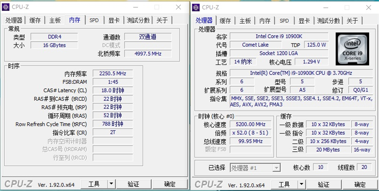This screenshot has height=191, width=379.
Task: Click 1.294 V core voltage value
Action: pos(311,62)
